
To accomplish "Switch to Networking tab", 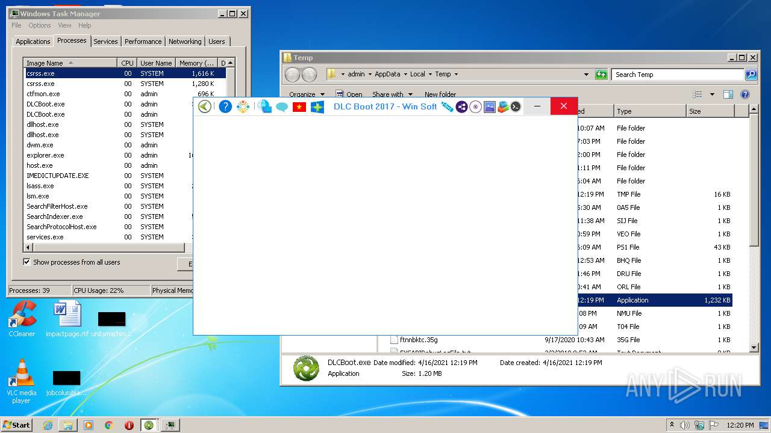I will (185, 41).
